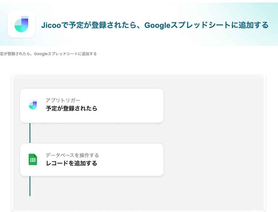
Task: Click the page title heading text
Action: [155, 25]
